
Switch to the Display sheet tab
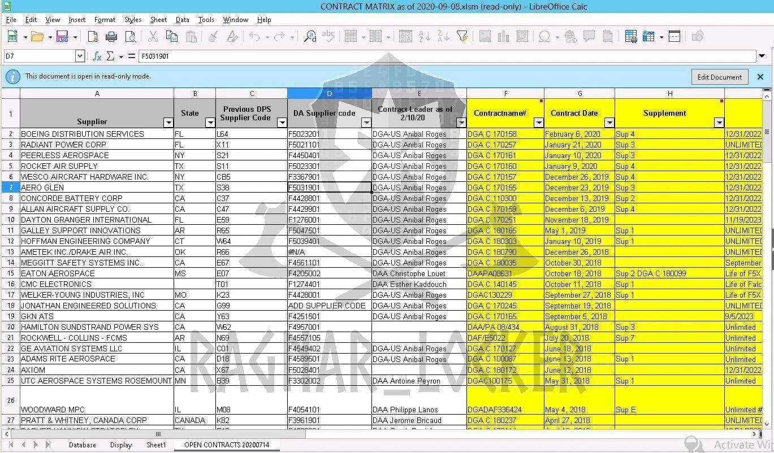pos(121,445)
